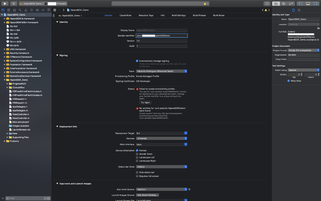Show only recently modified files filter
Screen dimensions: 321x201
click(x=45, y=198)
